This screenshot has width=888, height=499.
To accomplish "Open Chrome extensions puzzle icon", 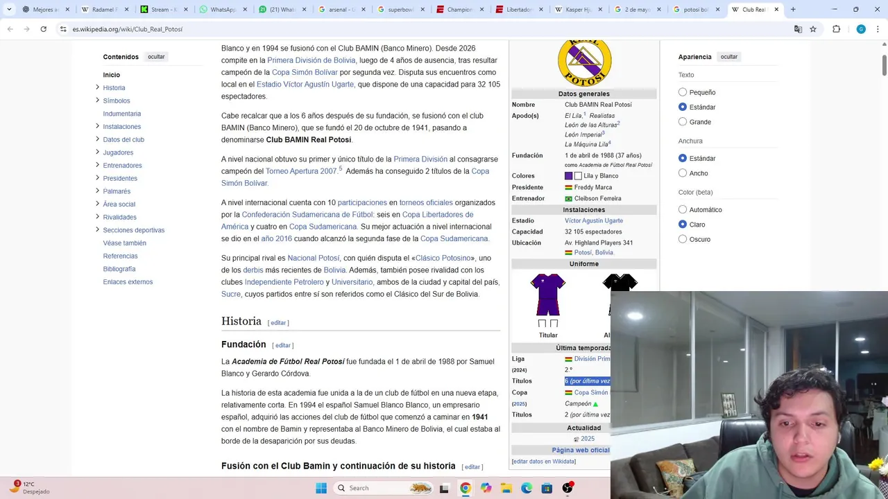I will pos(836,29).
